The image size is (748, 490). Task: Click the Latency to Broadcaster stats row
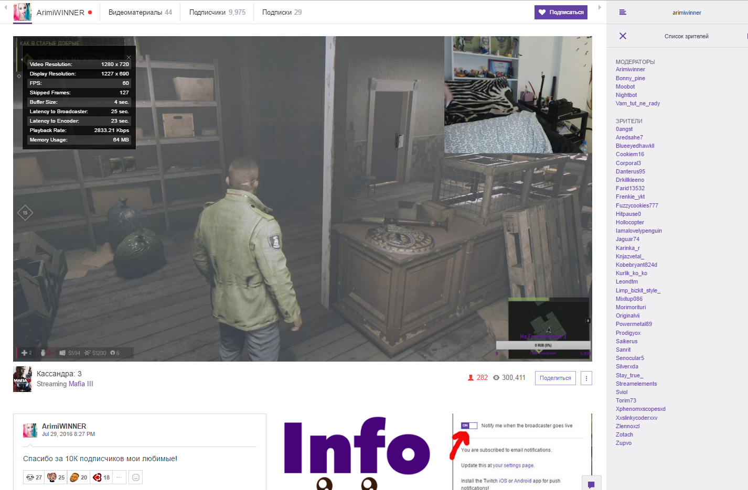[79, 112]
